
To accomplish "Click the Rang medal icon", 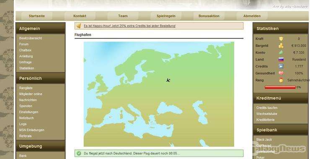I will [281, 80].
